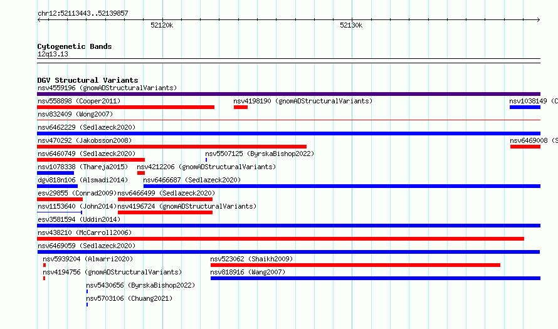Viewport: 558px width, 329px height.
Task: Open nsv5430656 (ByrskaBishop2022) label
Action: (140, 285)
